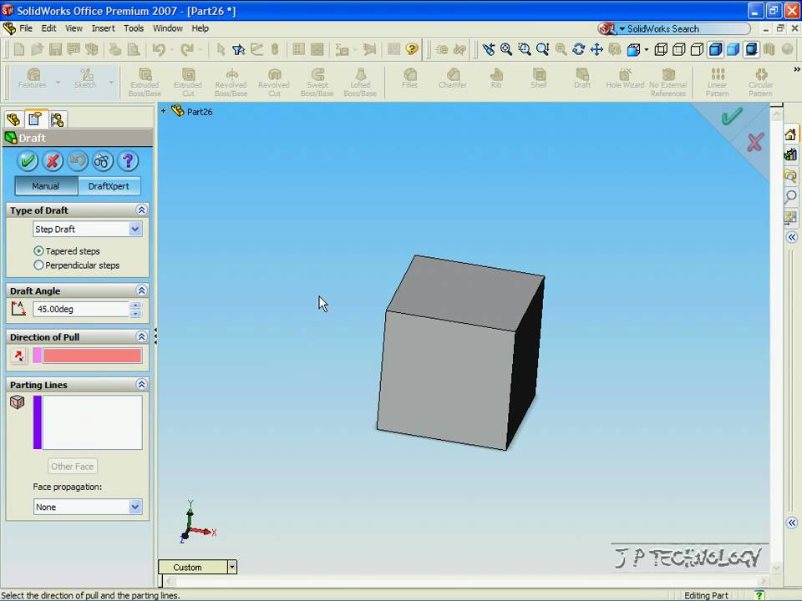Click Part26 in the flyout design tree
This screenshot has width=802, height=601.
click(x=200, y=111)
